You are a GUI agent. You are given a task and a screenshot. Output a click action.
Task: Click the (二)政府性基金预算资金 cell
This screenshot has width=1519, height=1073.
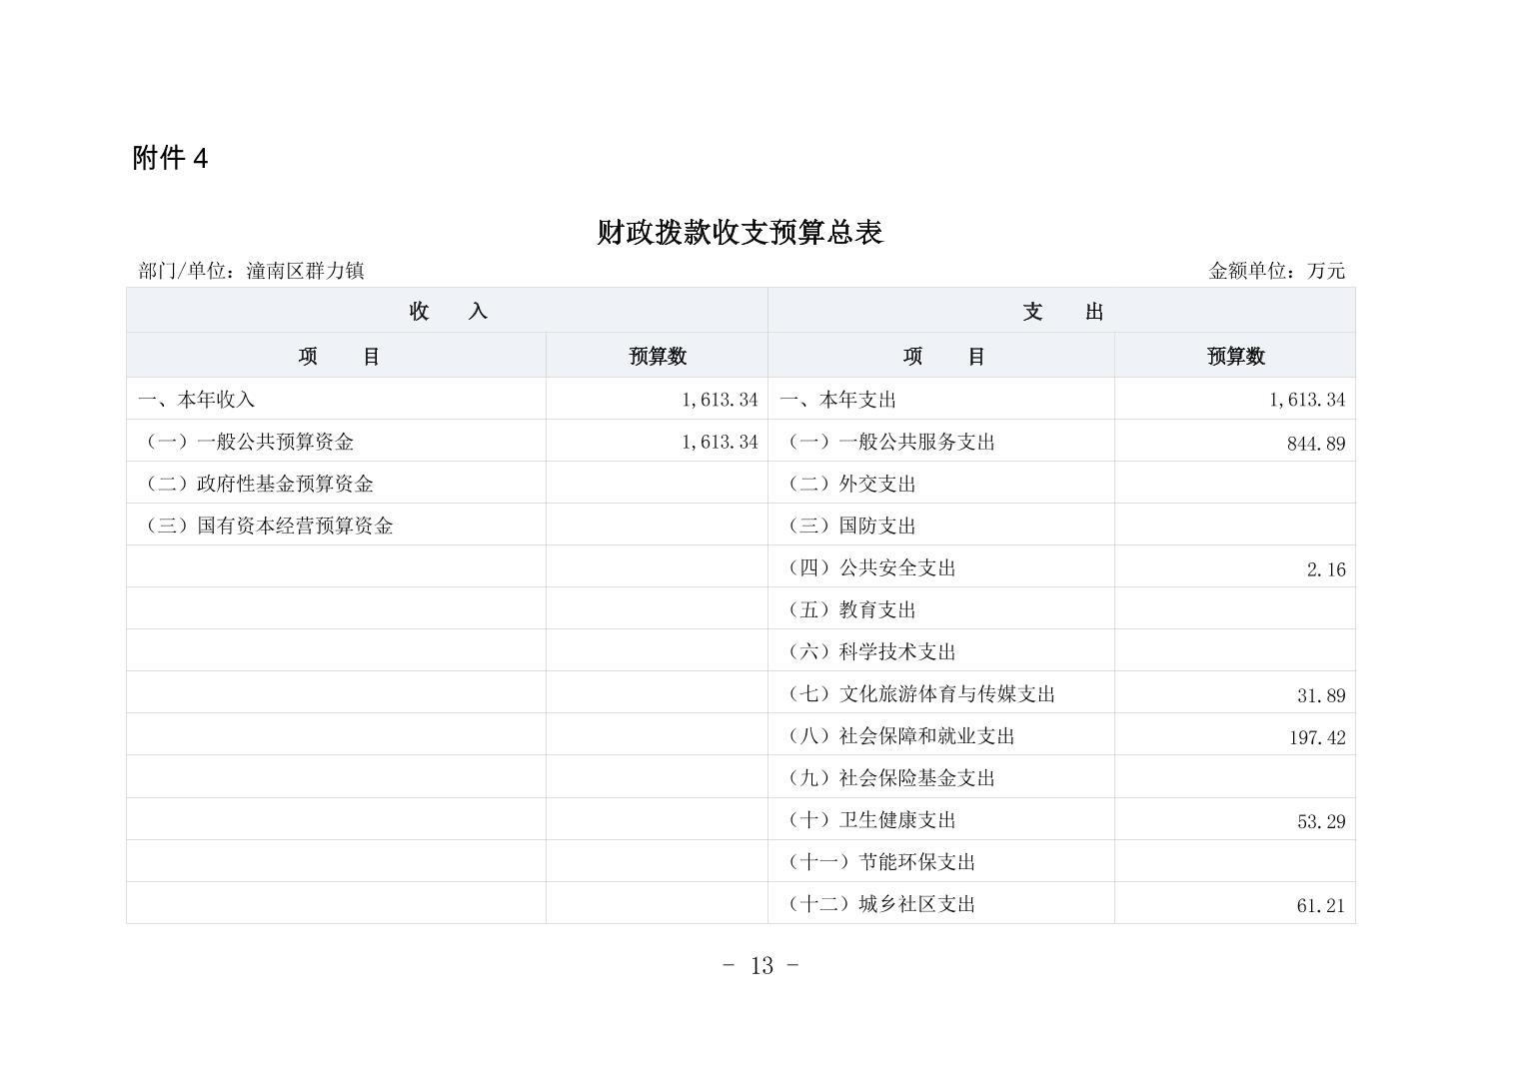(260, 484)
